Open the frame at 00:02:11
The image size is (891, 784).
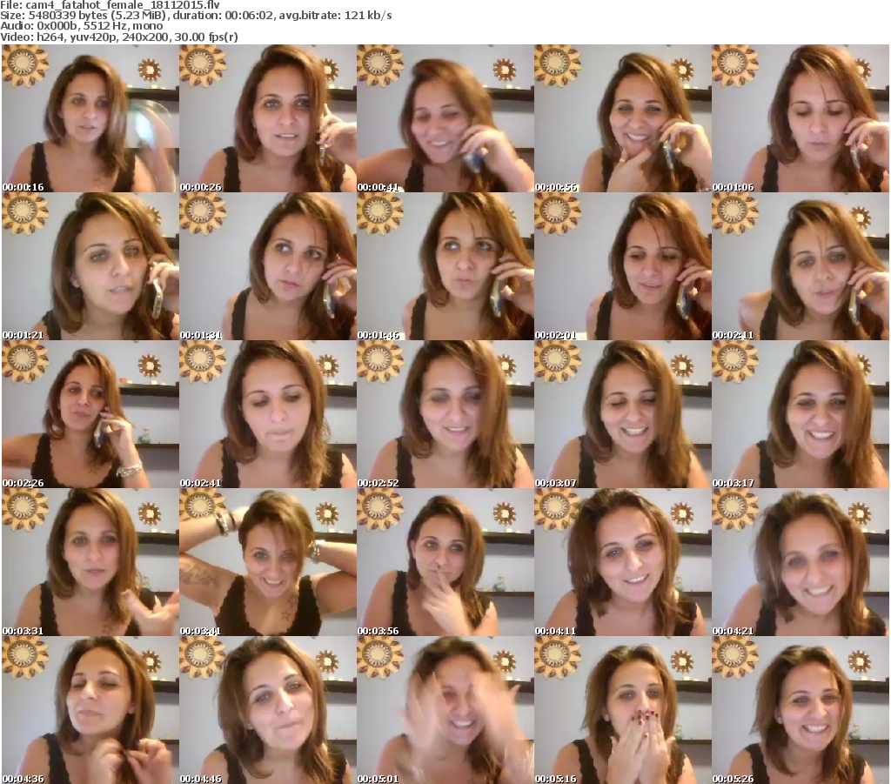point(801,266)
